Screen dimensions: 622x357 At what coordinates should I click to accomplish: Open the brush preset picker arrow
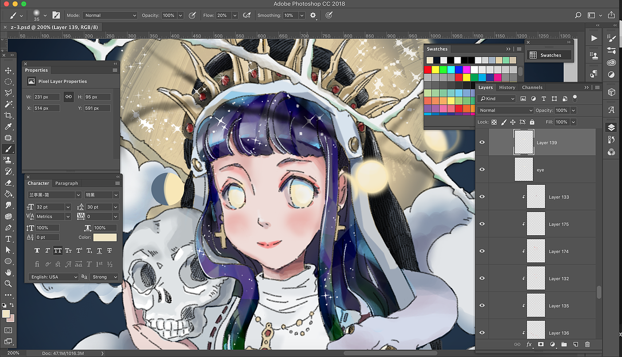45,16
